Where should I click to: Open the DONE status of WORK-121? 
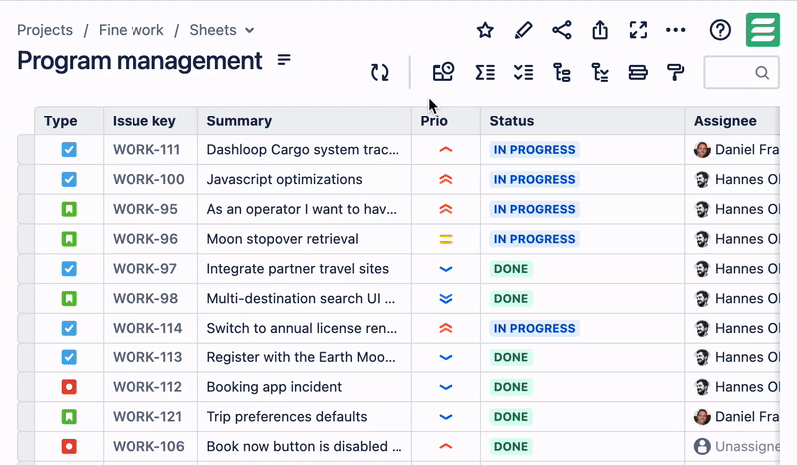tap(511, 417)
